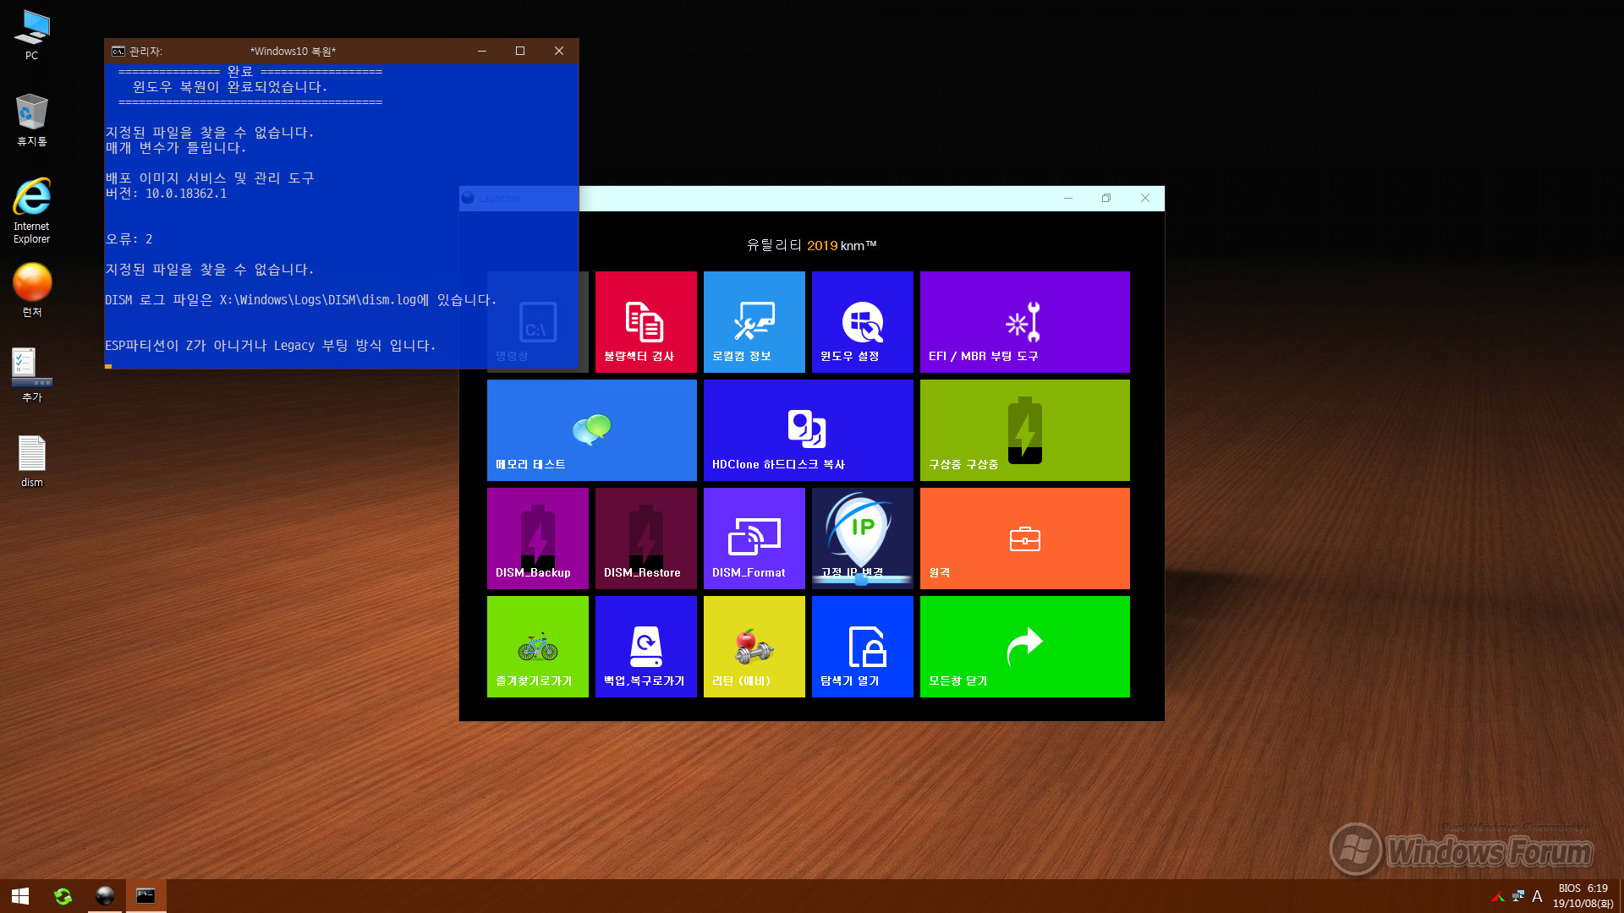This screenshot has width=1624, height=913.
Task: Click the green refresh taskbar icon
Action: click(x=63, y=896)
